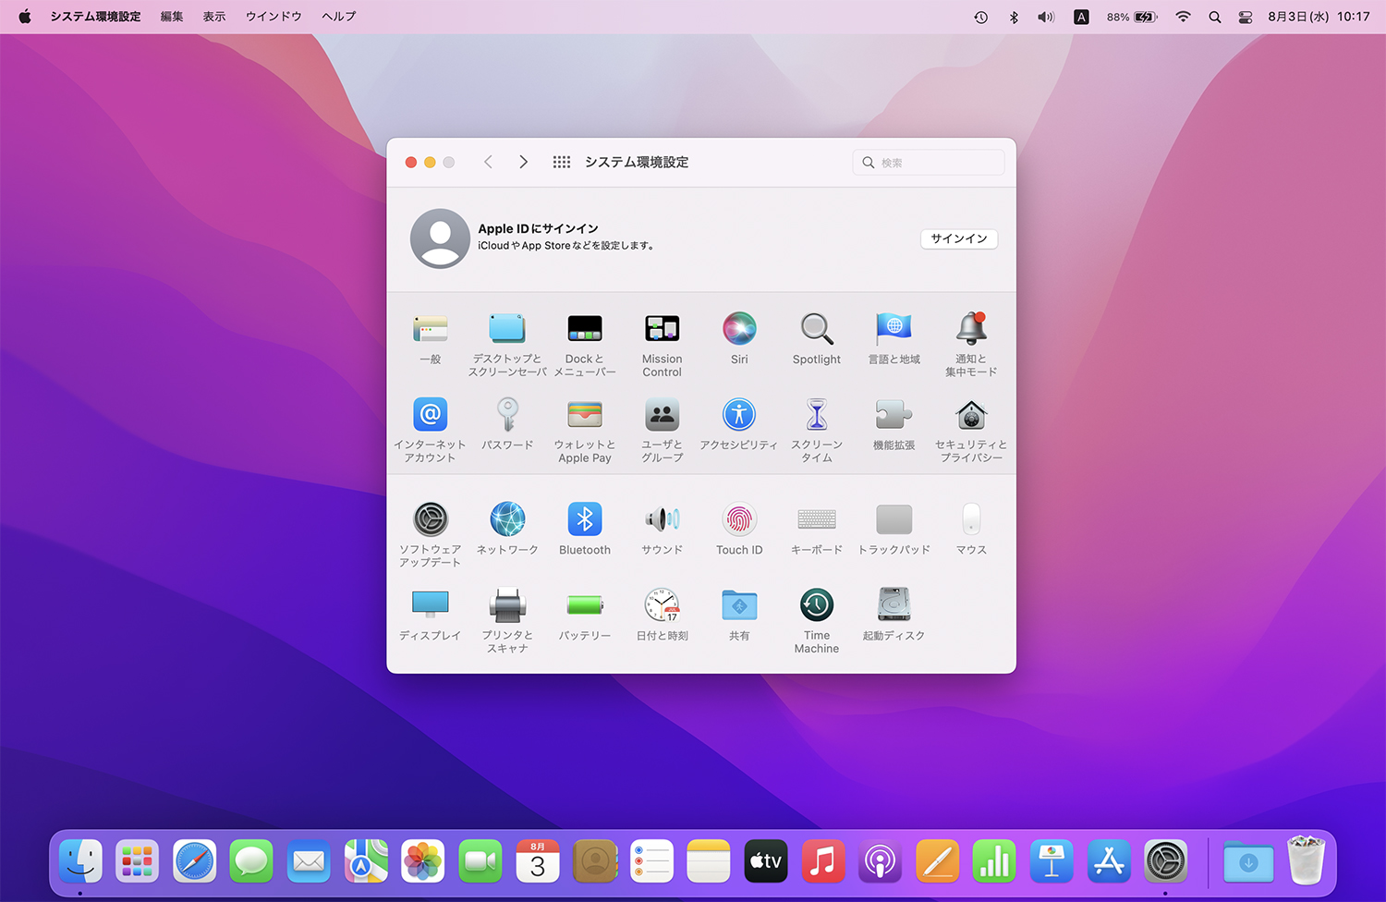This screenshot has height=902, width=1386.
Task: Click the battery status indicator
Action: coord(1133,17)
